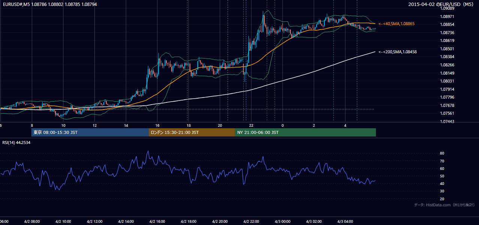Open the HistData.com data source credit

[444, 205]
